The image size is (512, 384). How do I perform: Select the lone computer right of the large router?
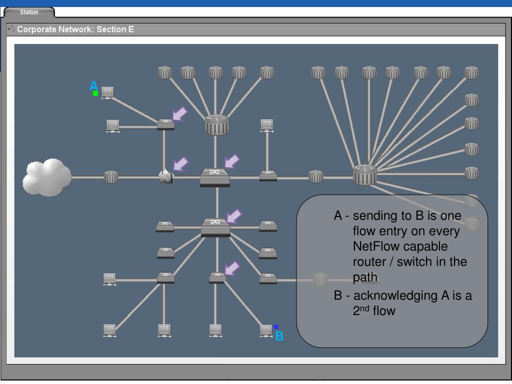[x=267, y=125]
